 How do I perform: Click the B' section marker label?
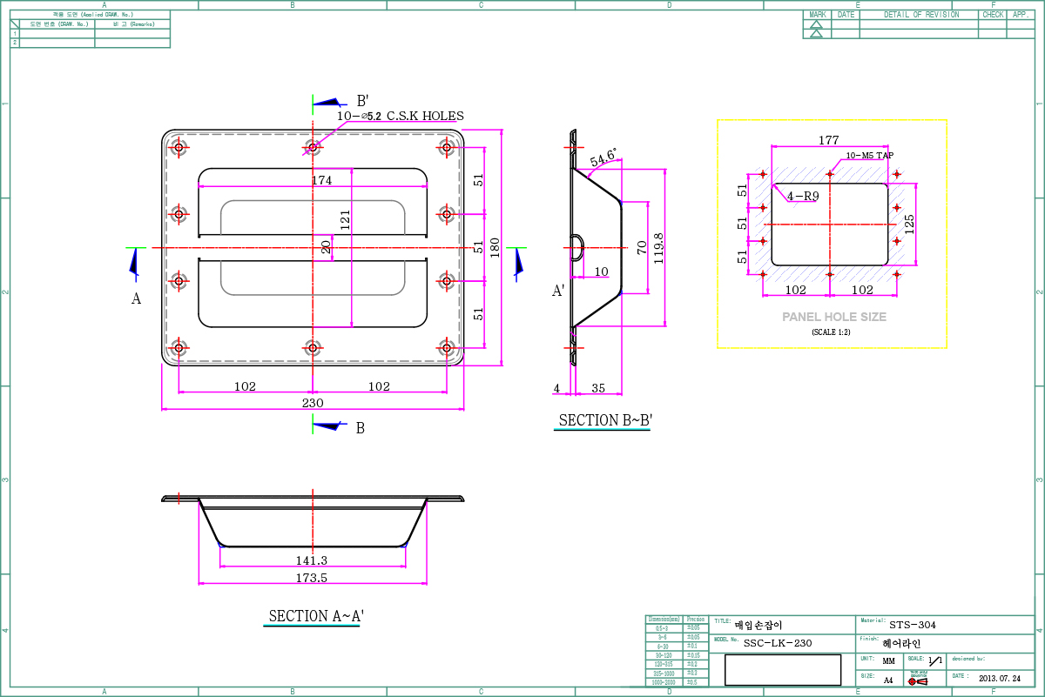(363, 101)
